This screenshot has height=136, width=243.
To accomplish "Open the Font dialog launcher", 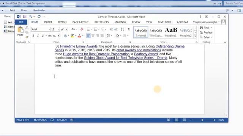I will tap(84, 42).
